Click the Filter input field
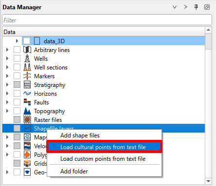This screenshot has width=216, height=186. [x=107, y=20]
